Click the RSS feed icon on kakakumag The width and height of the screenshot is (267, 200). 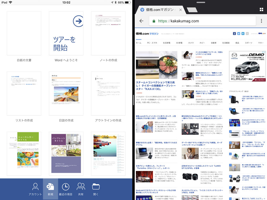click(247, 33)
